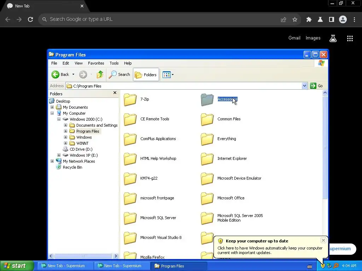Select the KM74-g22 folder icon
The width and height of the screenshot is (362, 271).
pyautogui.click(x=130, y=179)
